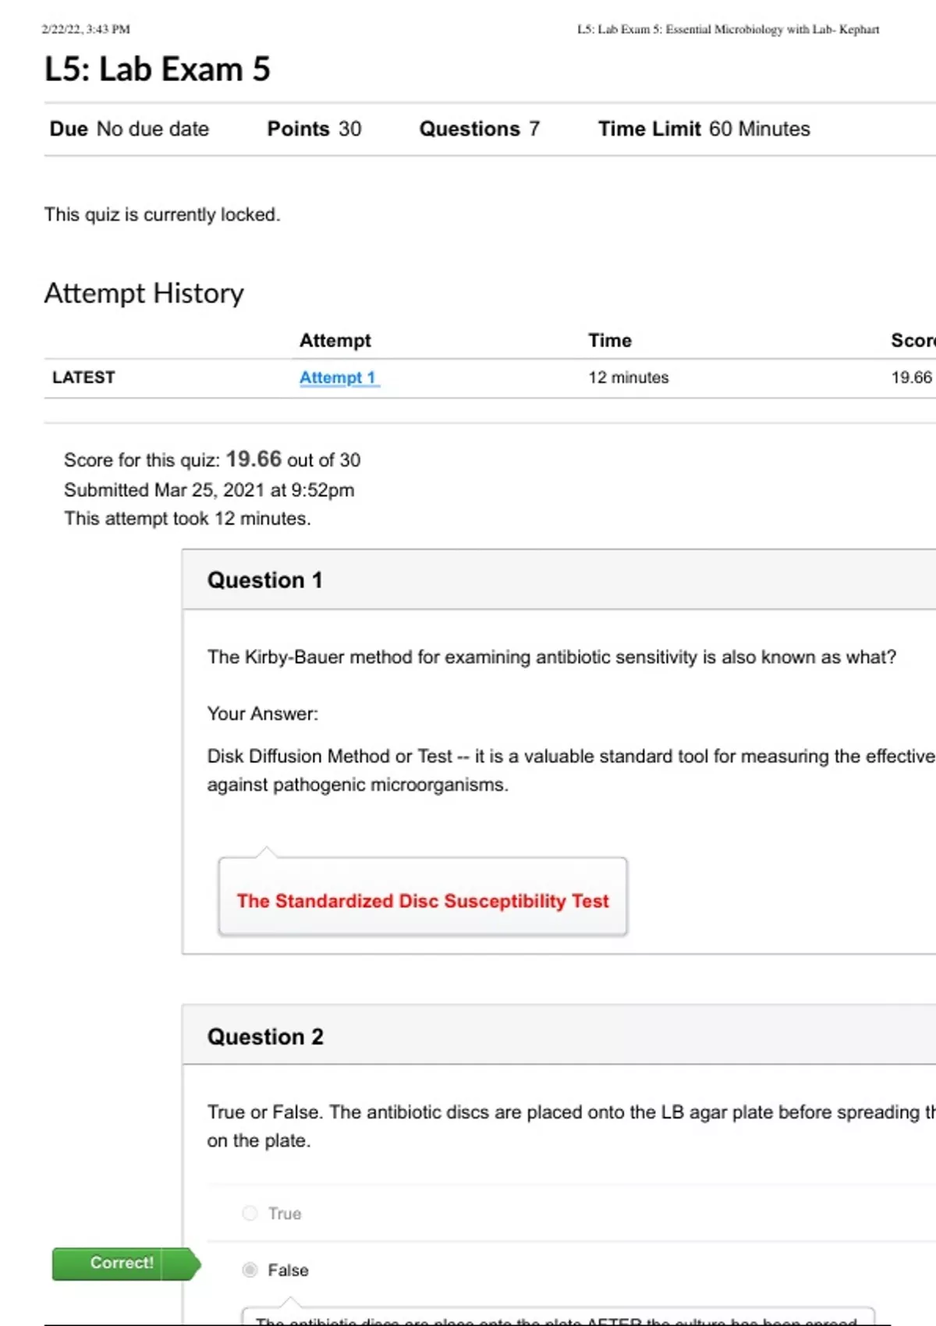Click the Standardized Disc Susceptibility Test answer box

[x=423, y=901]
